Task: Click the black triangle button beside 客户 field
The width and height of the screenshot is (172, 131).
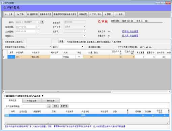Action: tap(42, 22)
